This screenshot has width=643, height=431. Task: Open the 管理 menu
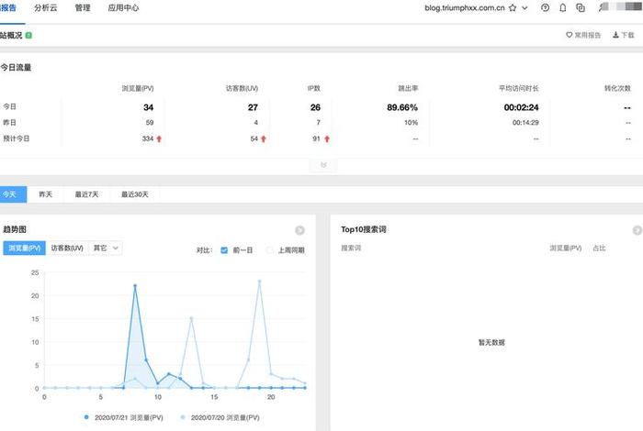point(83,7)
